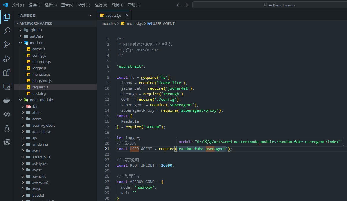Image resolution: width=347 pixels, height=201 pixels.
Task: Open the Docker whale icon
Action: click(7, 100)
